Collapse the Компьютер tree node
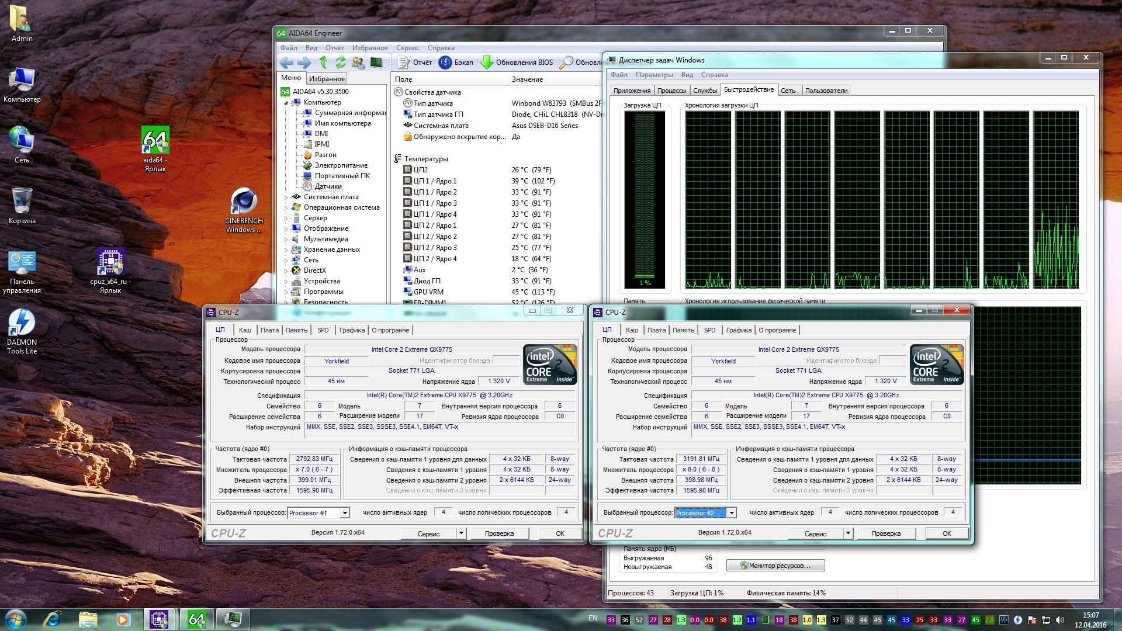1122x631 pixels. [x=286, y=103]
